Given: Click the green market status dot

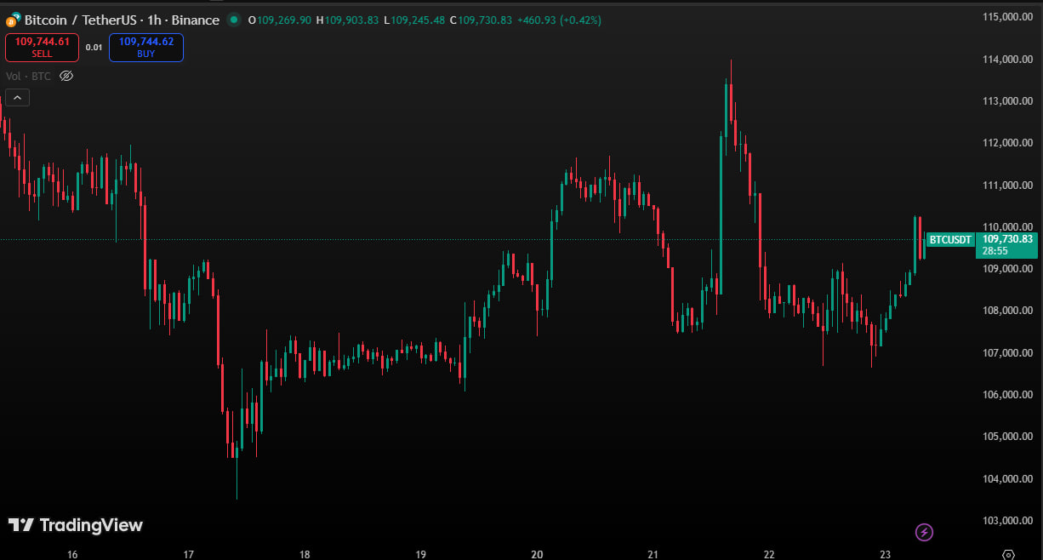Looking at the screenshot, I should point(234,20).
